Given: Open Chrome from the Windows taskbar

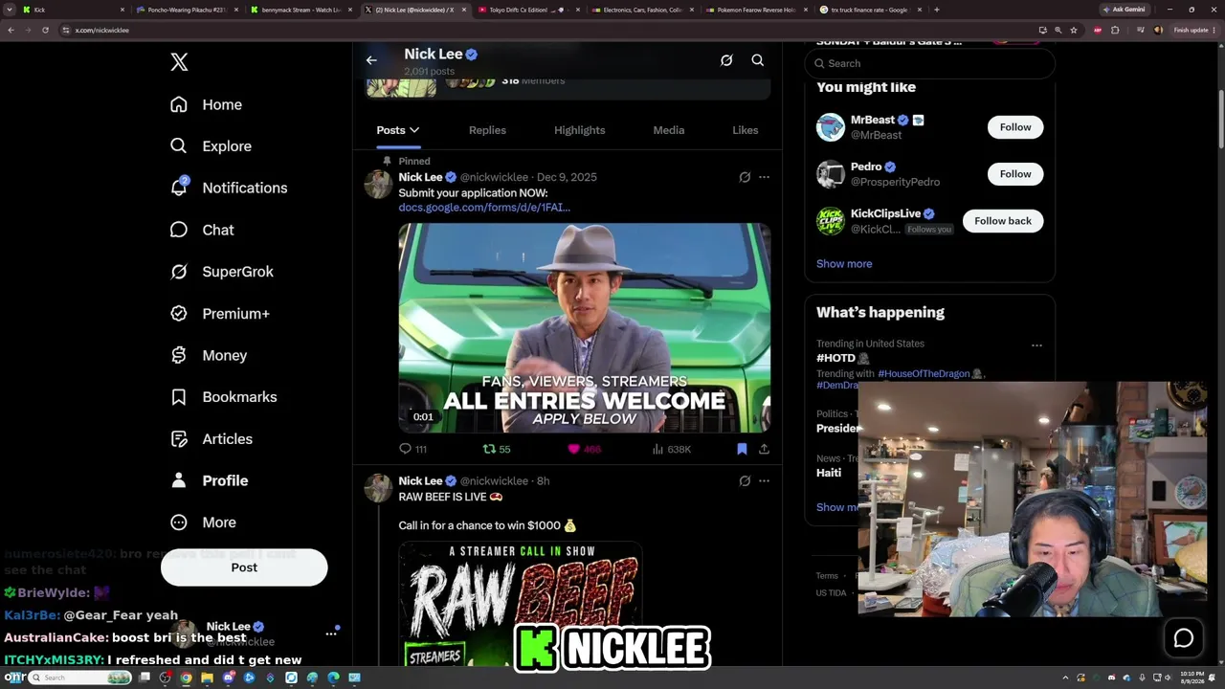Looking at the screenshot, I should coord(186,678).
